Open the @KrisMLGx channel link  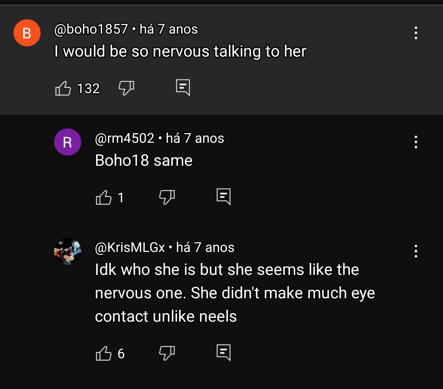[130, 247]
